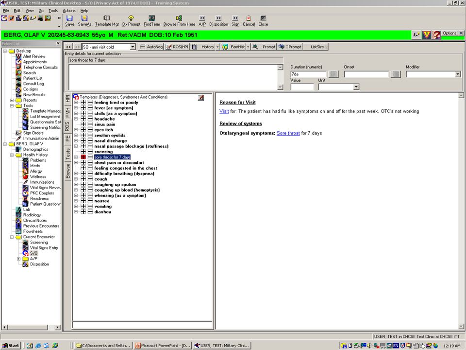
Task: Click the SaveAs toolbar icon
Action: click(84, 18)
